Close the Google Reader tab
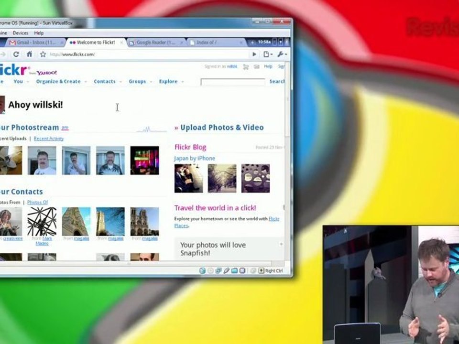Viewport: 459px width, 344px height. 182,43
